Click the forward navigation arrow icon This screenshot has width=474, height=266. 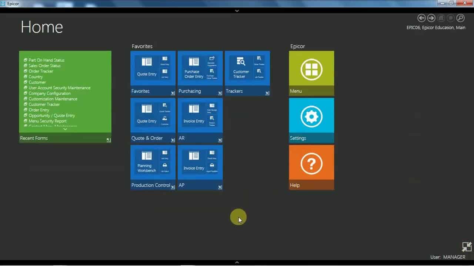click(431, 18)
